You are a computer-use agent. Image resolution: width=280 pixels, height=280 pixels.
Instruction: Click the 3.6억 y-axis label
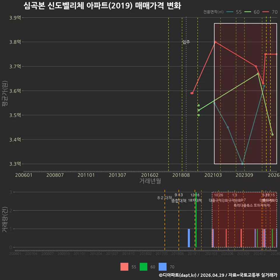[15, 91]
